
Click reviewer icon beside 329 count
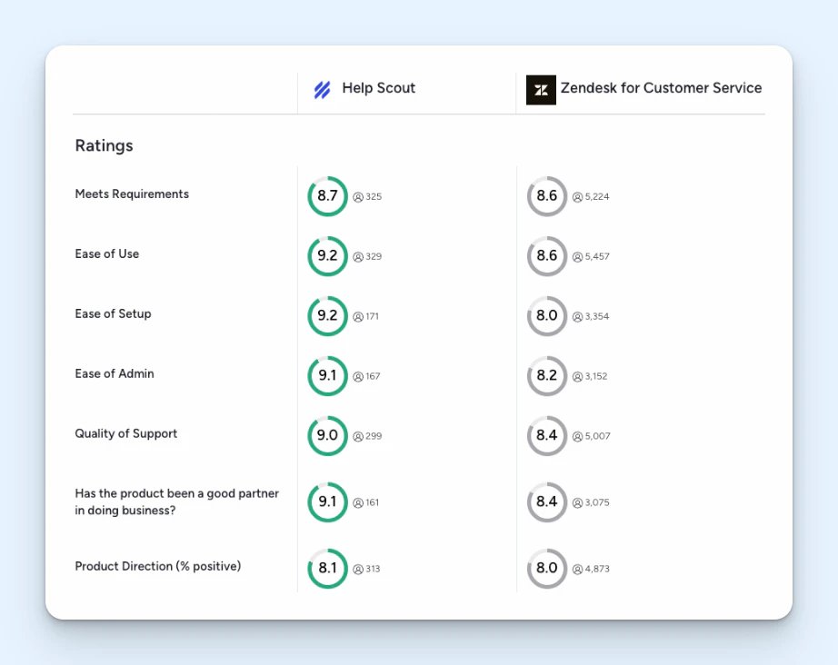point(358,257)
